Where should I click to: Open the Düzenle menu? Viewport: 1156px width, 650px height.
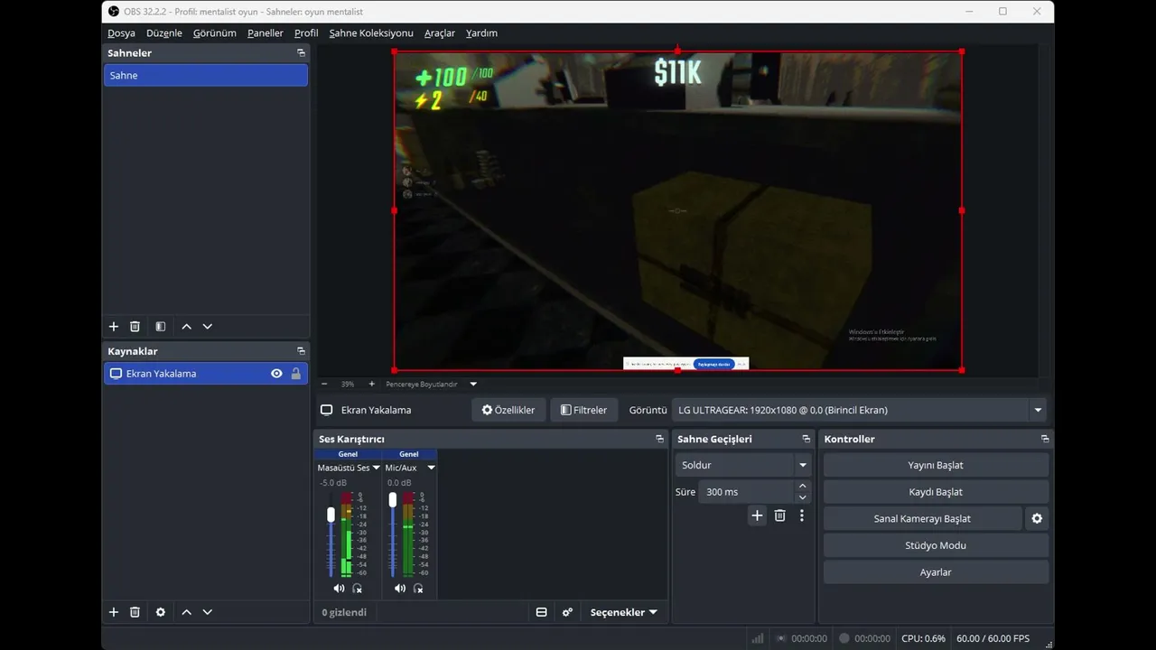[x=164, y=33]
